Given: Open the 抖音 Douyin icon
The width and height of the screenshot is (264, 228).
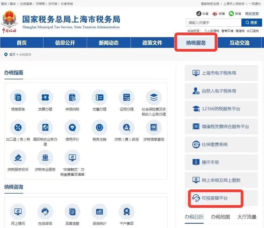Looking at the screenshot, I should coord(199,14).
